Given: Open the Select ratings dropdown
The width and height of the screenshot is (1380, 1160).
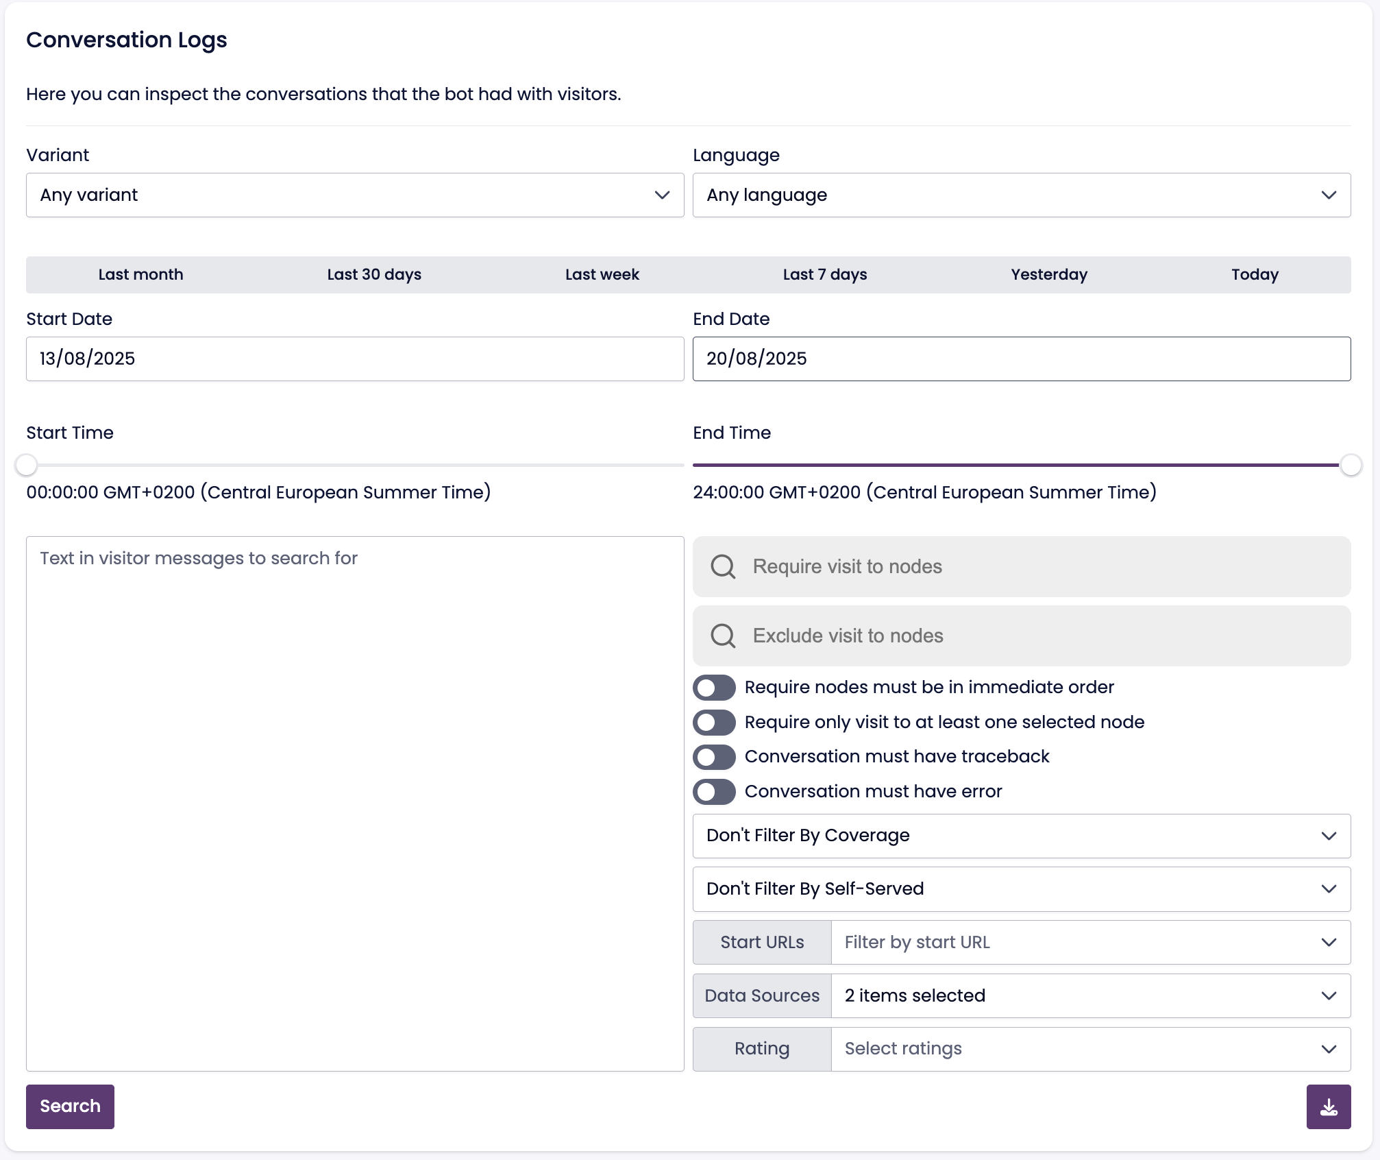Looking at the screenshot, I should click(x=1089, y=1049).
